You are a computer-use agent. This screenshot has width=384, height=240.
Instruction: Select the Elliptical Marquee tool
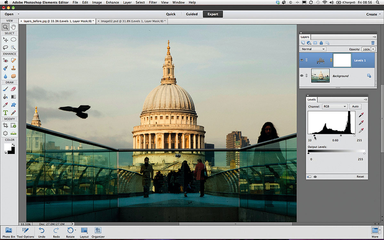pyautogui.click(x=13, y=40)
